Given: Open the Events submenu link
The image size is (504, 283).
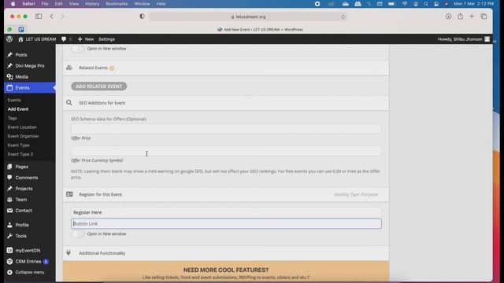Looking at the screenshot, I should click(x=14, y=100).
